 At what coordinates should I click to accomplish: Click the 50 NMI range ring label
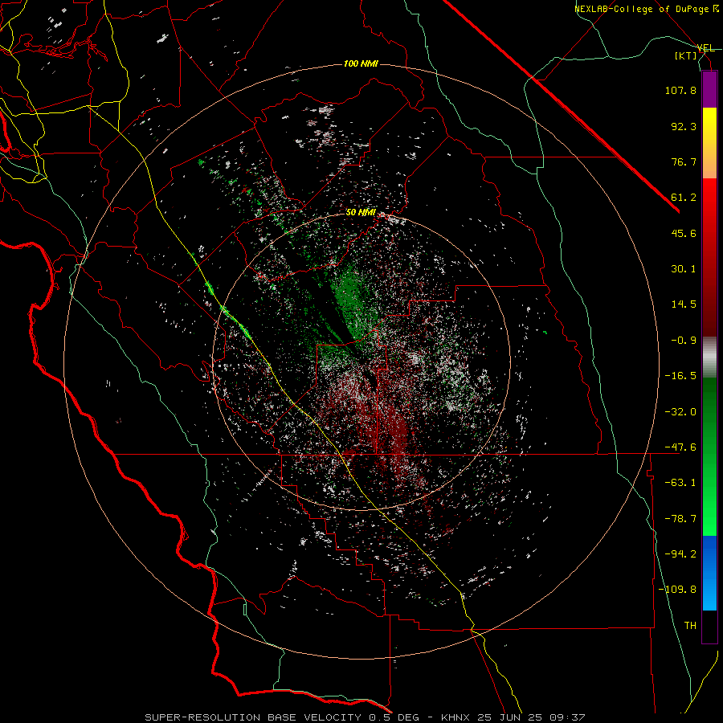coord(361,213)
